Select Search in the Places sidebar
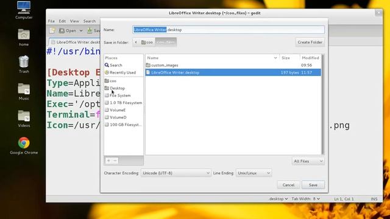The height and width of the screenshot is (219, 390). pos(124,65)
